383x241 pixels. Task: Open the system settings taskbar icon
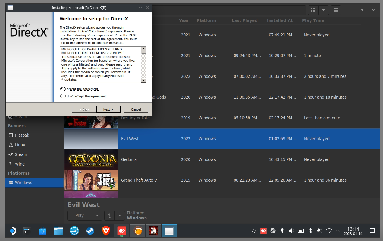click(27, 231)
